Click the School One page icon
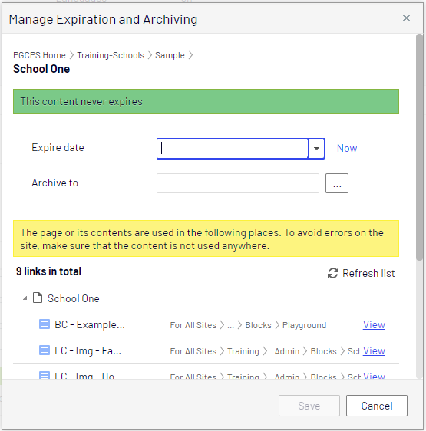The width and height of the screenshot is (426, 431). point(38,298)
